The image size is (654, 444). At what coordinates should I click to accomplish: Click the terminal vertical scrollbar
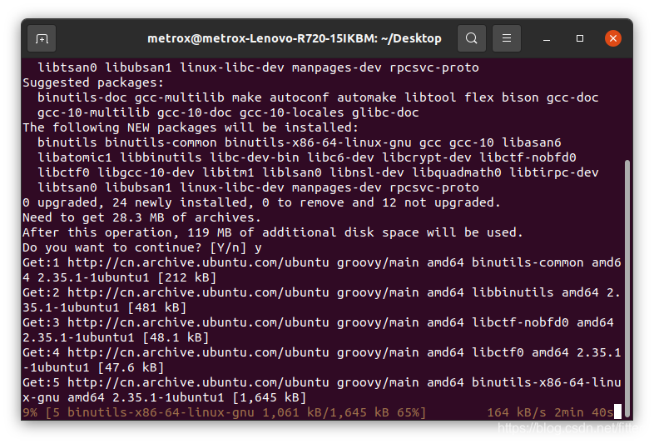click(627, 288)
